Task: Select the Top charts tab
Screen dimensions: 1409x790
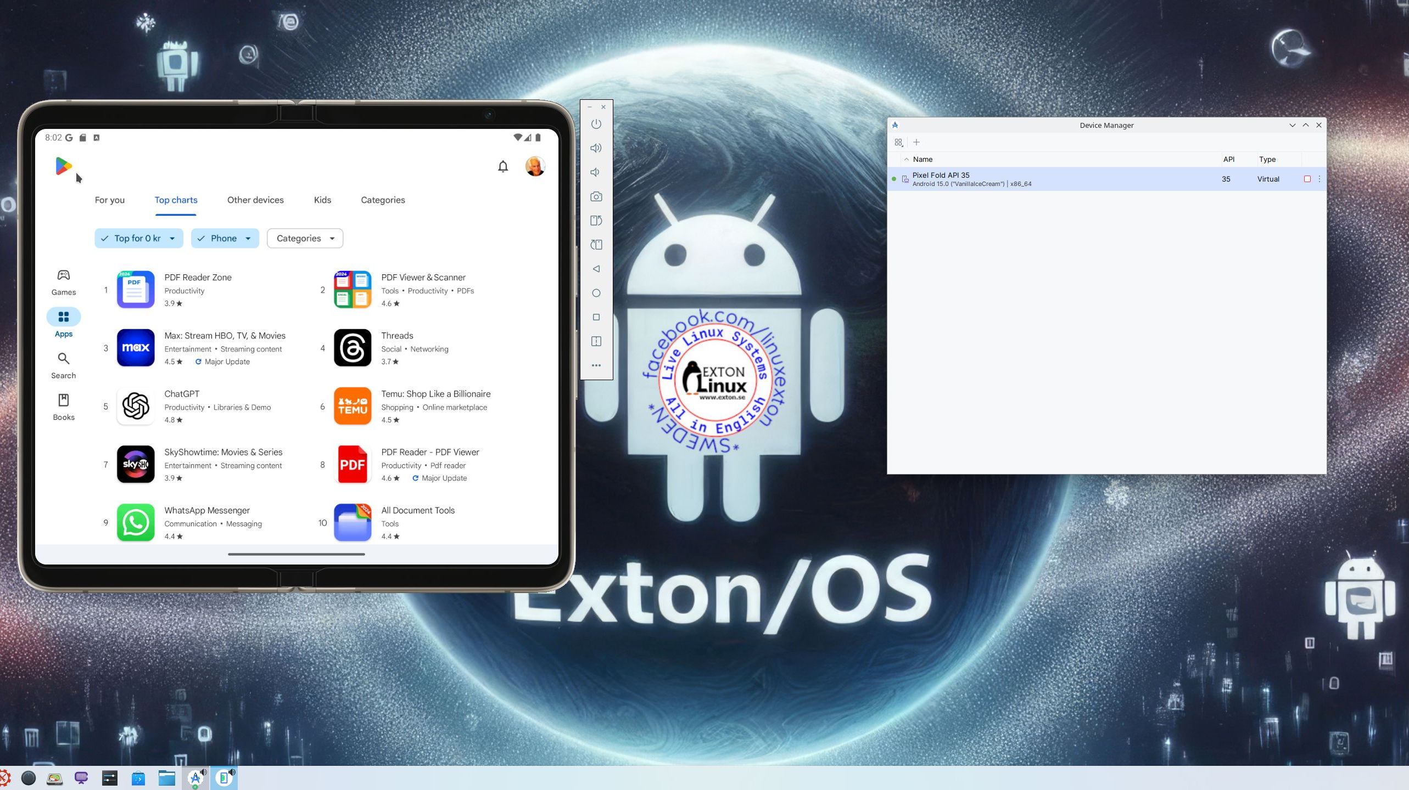Action: click(176, 200)
